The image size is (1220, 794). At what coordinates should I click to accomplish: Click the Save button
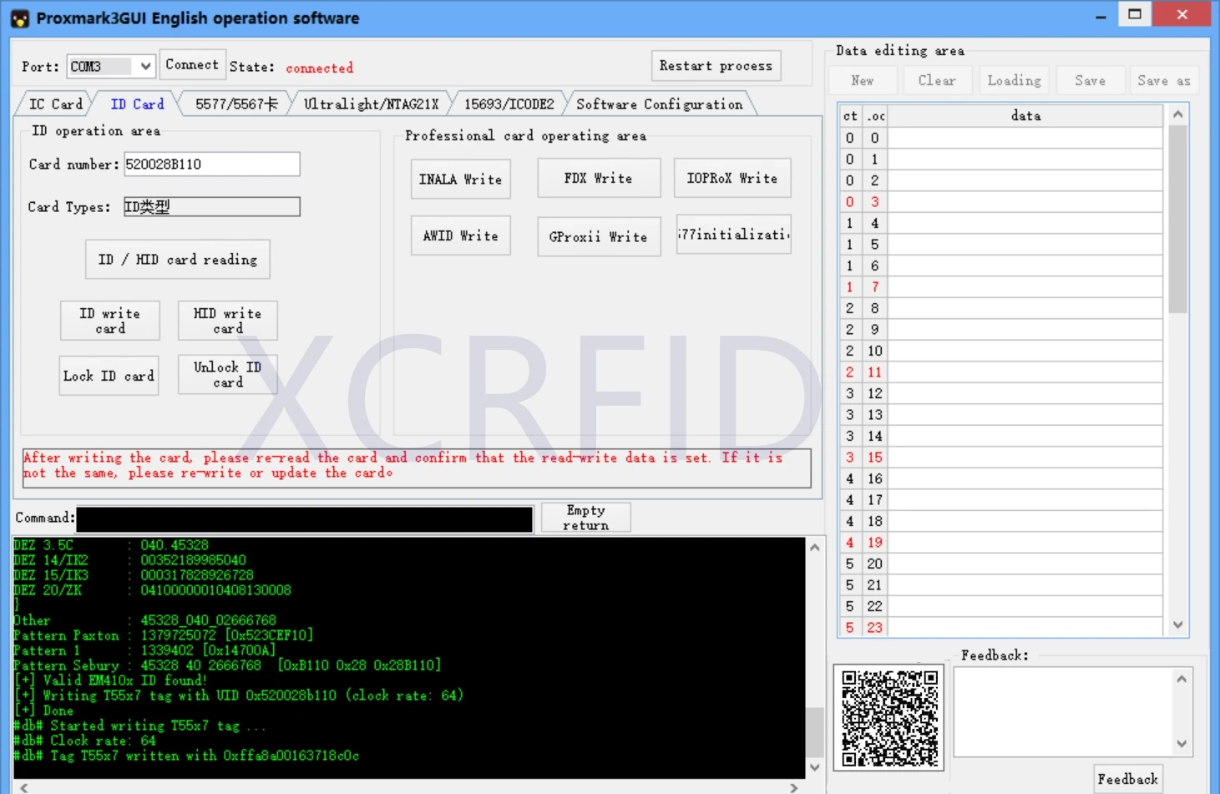click(x=1090, y=80)
